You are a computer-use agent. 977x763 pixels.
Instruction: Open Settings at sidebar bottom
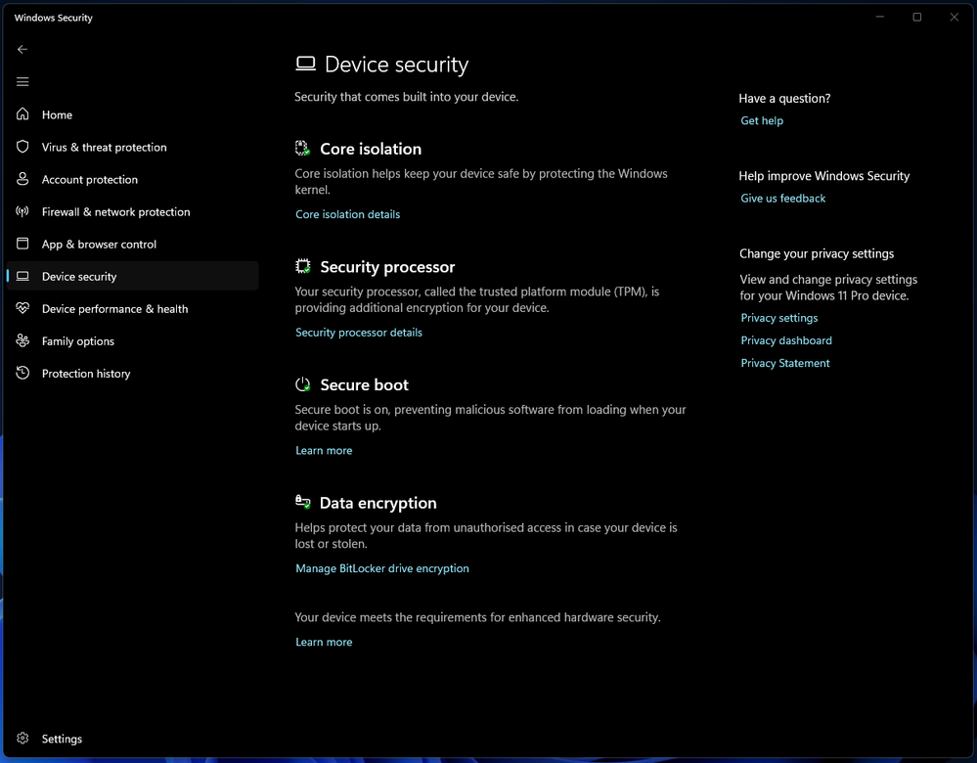(x=133, y=739)
